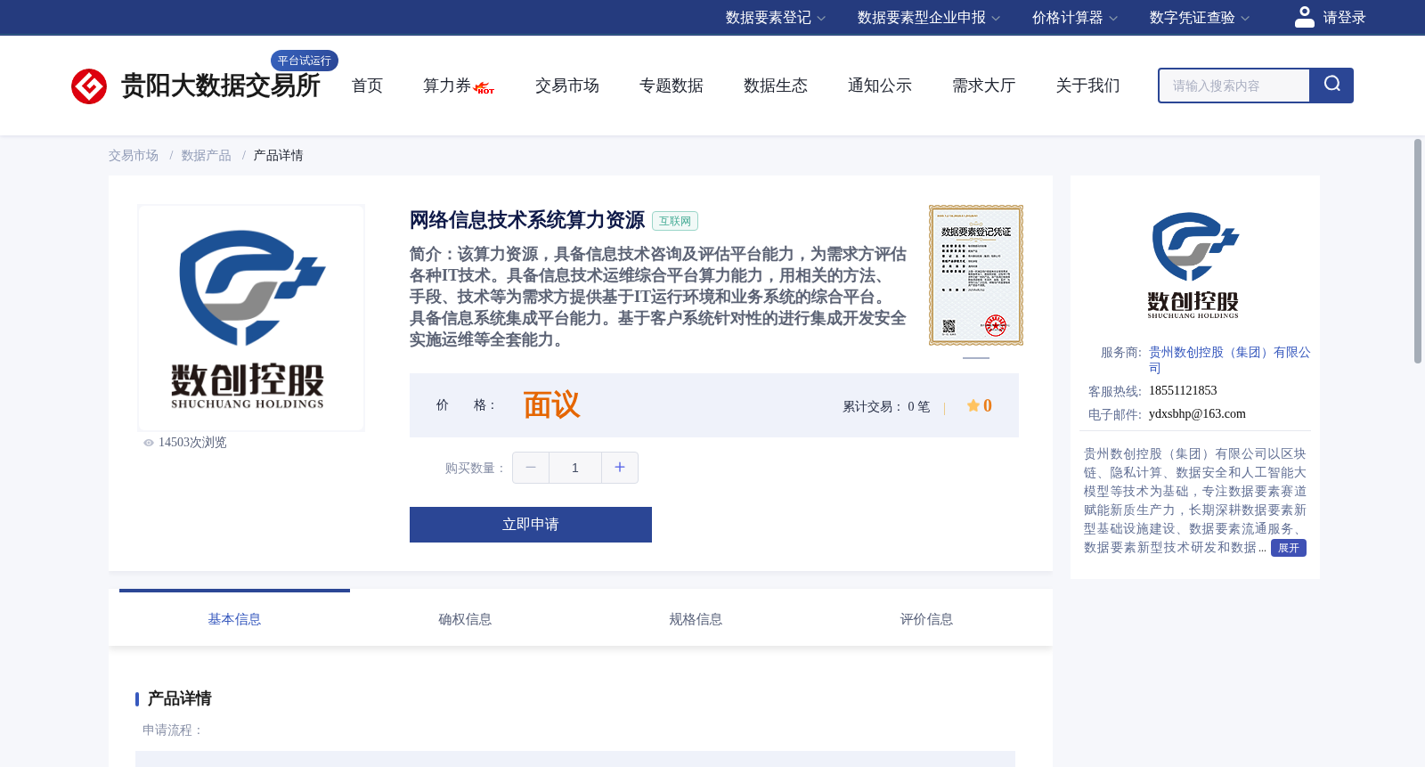Click the 累计交易 count text
The width and height of the screenshot is (1425, 767).
(886, 406)
